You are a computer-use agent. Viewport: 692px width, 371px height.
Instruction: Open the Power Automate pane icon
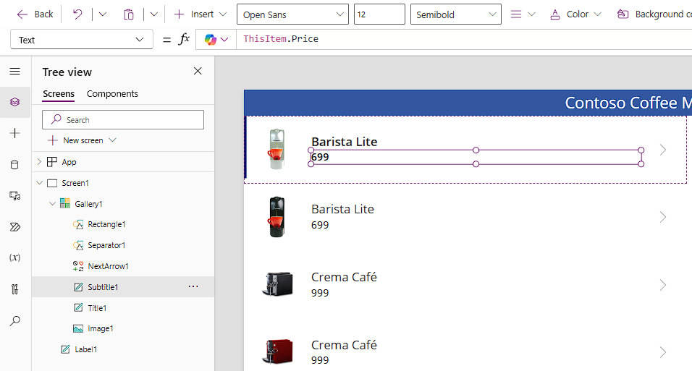(15, 227)
